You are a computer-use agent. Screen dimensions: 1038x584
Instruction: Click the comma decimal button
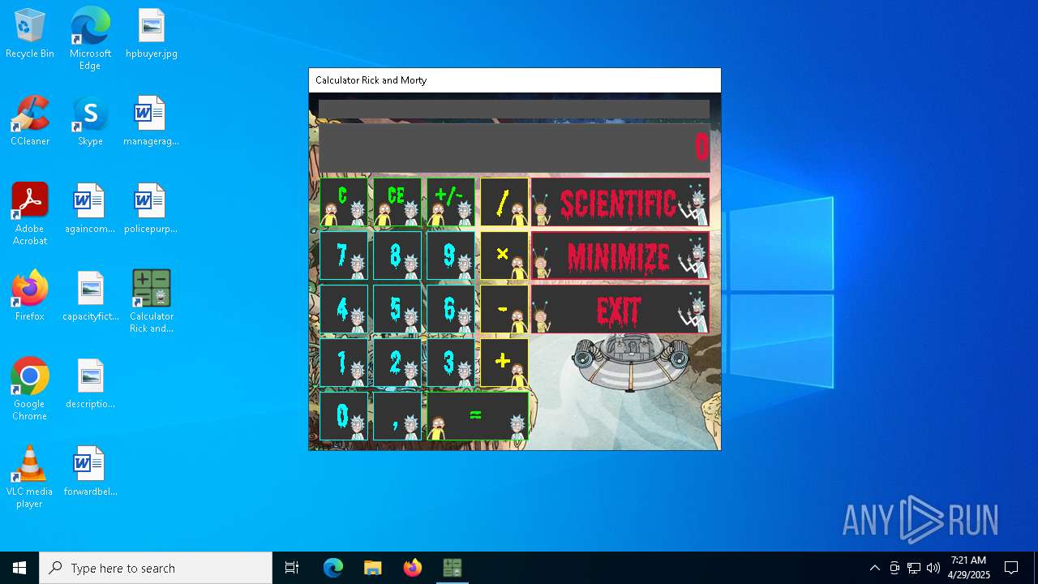[x=397, y=416]
